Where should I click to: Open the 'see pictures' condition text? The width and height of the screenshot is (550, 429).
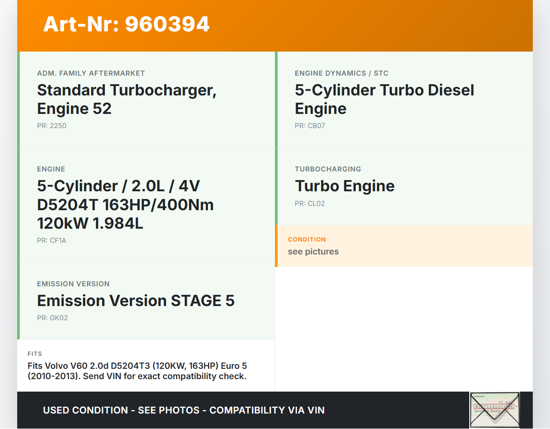[313, 252]
